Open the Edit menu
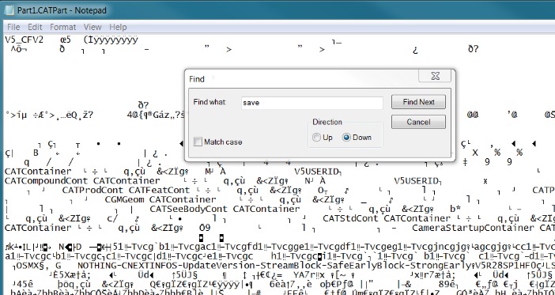Viewport: 555px width, 295px height. (x=35, y=27)
